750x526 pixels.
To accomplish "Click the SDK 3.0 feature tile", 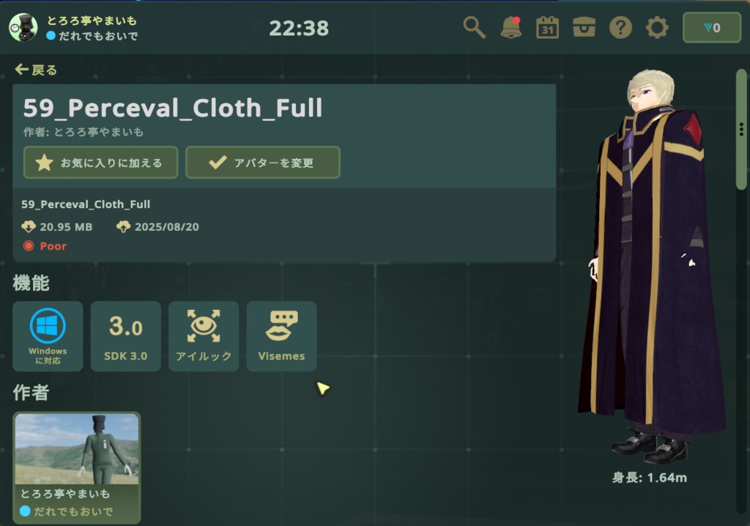I will pos(126,336).
